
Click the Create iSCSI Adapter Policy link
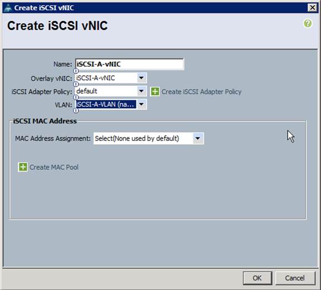(201, 92)
